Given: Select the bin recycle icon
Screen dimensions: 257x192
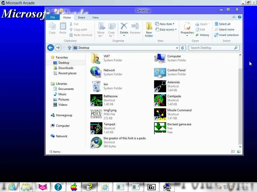Looking at the screenshot, I should [x=96, y=86].
